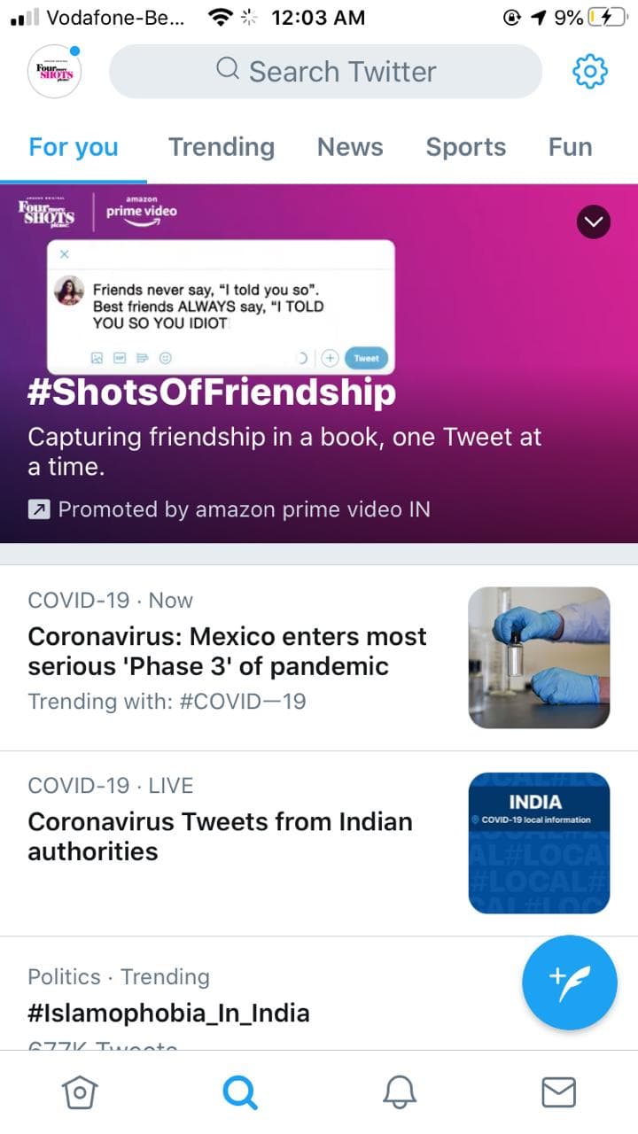Tap the magnifier icon in search bar
Image resolution: width=638 pixels, height=1134 pixels.
228,70
